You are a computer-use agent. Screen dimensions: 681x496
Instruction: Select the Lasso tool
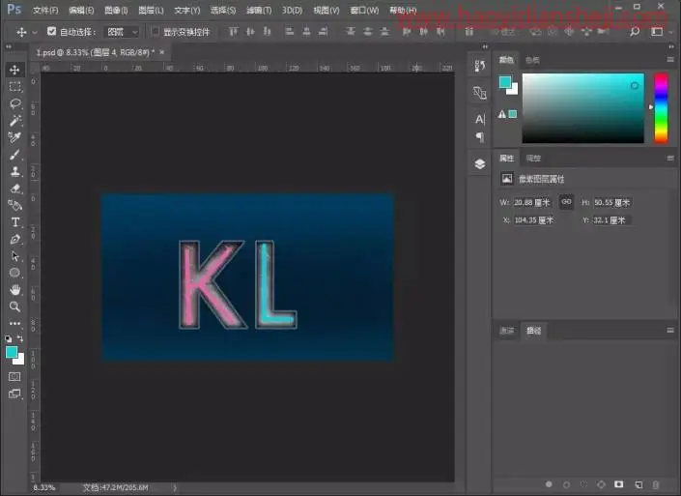coord(14,103)
